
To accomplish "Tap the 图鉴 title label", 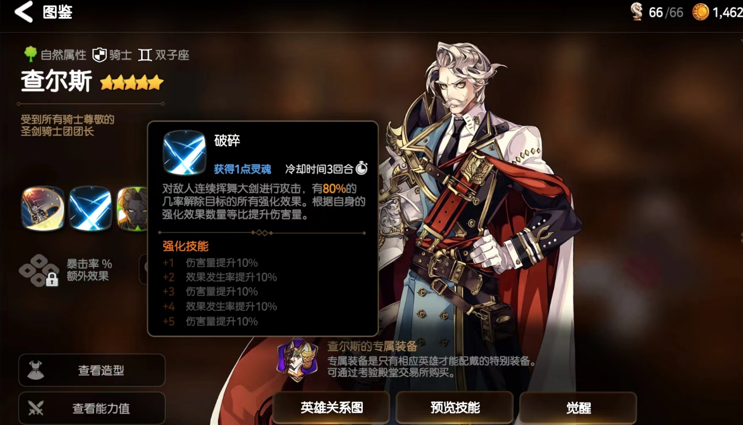I will pyautogui.click(x=57, y=12).
